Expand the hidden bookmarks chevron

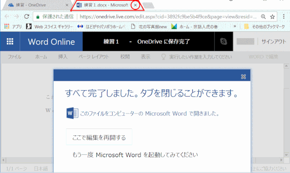point(235,26)
